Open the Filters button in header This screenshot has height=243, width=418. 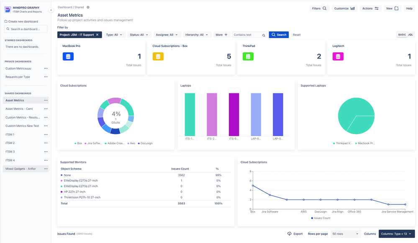[319, 8]
